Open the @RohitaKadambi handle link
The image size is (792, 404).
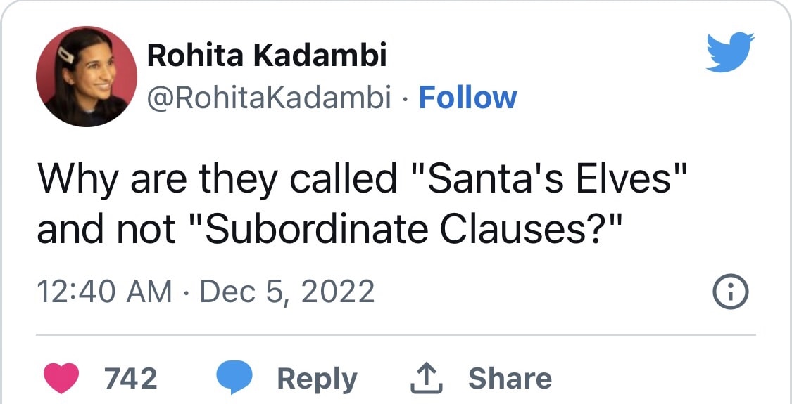(x=268, y=98)
